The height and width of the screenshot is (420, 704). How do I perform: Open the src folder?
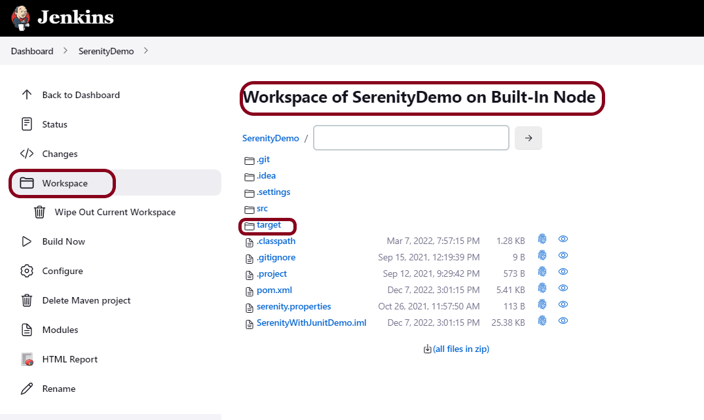[262, 209]
